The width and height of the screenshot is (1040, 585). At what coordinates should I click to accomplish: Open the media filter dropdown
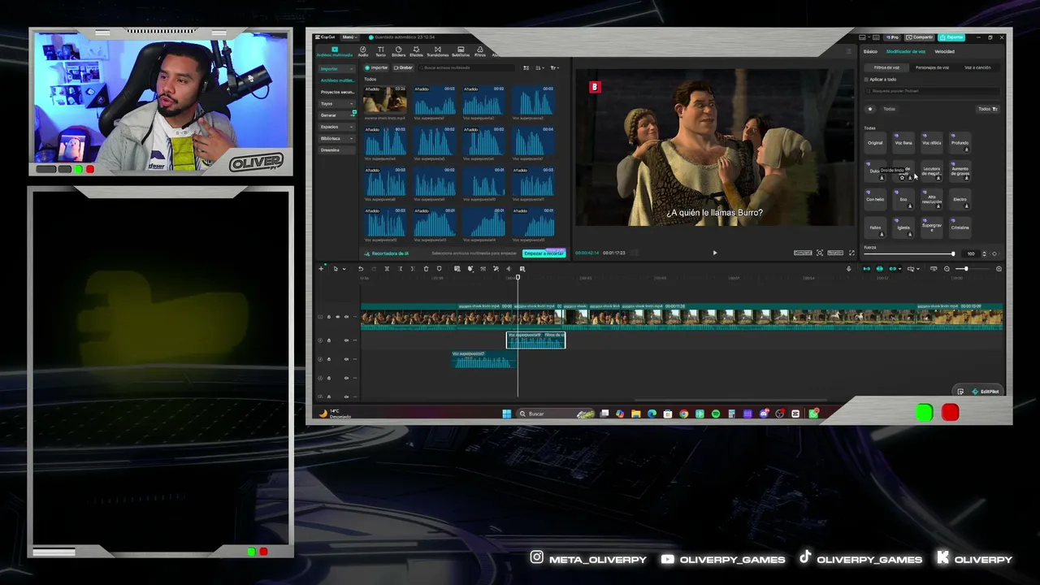pyautogui.click(x=554, y=67)
